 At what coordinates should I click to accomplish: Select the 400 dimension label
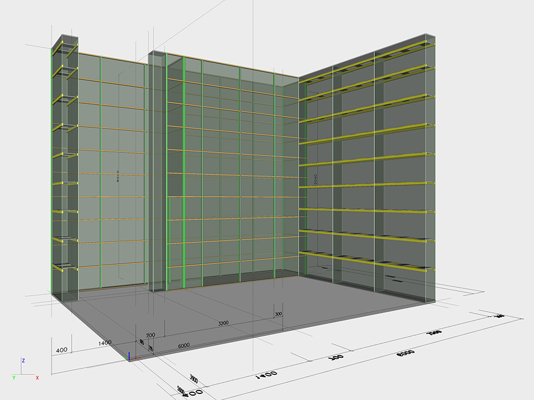62,350
